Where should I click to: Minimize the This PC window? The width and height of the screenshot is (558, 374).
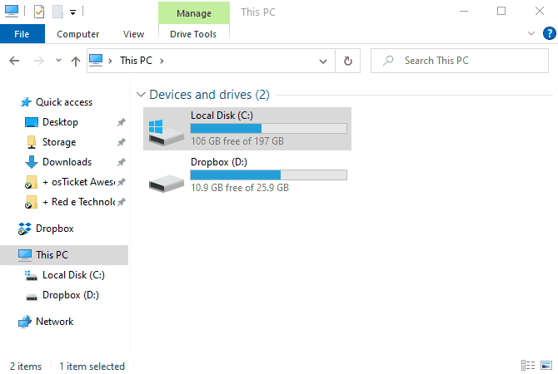pos(464,12)
